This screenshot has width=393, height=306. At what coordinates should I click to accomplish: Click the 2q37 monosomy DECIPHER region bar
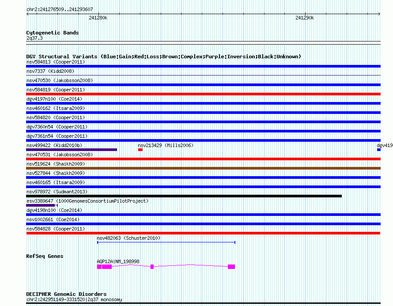tap(203, 303)
